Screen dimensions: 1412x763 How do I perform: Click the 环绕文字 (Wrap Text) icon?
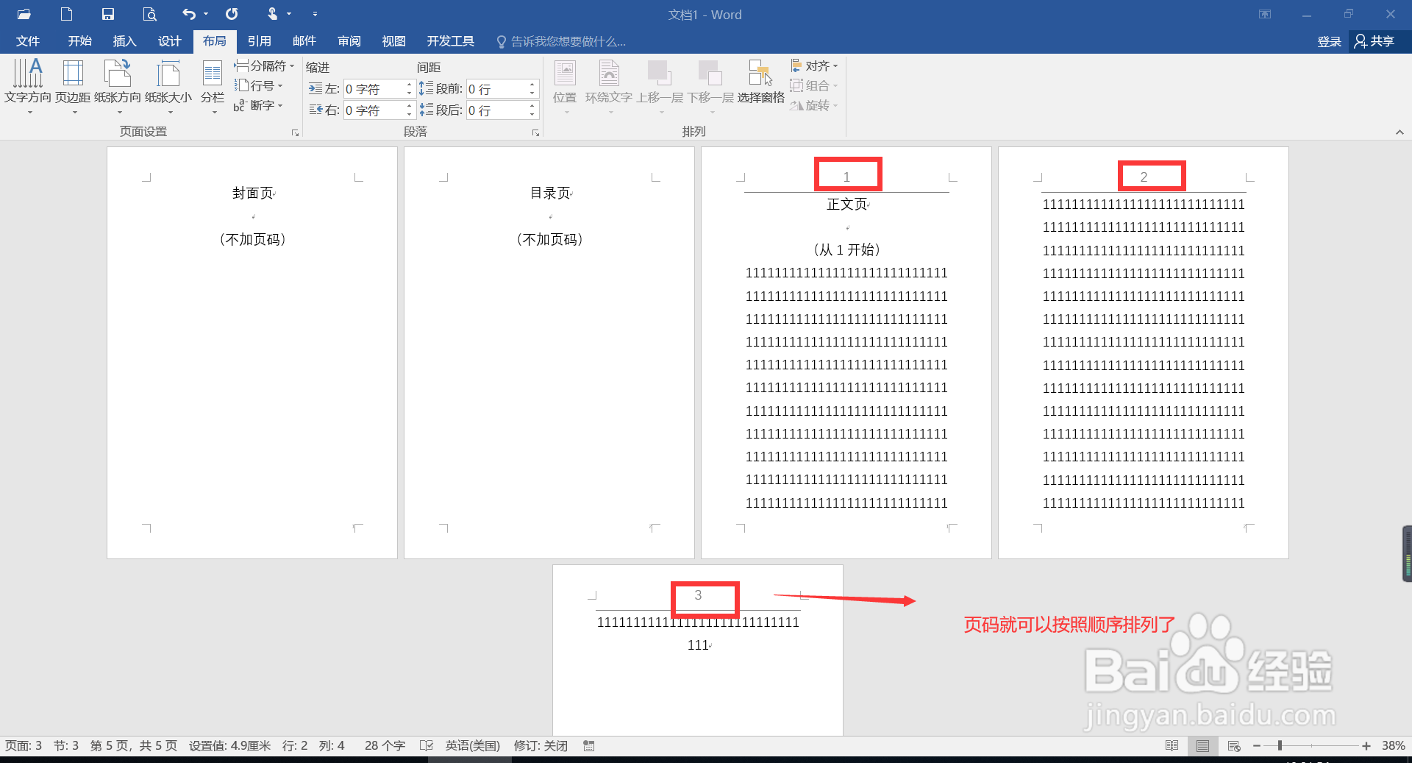coord(608,82)
